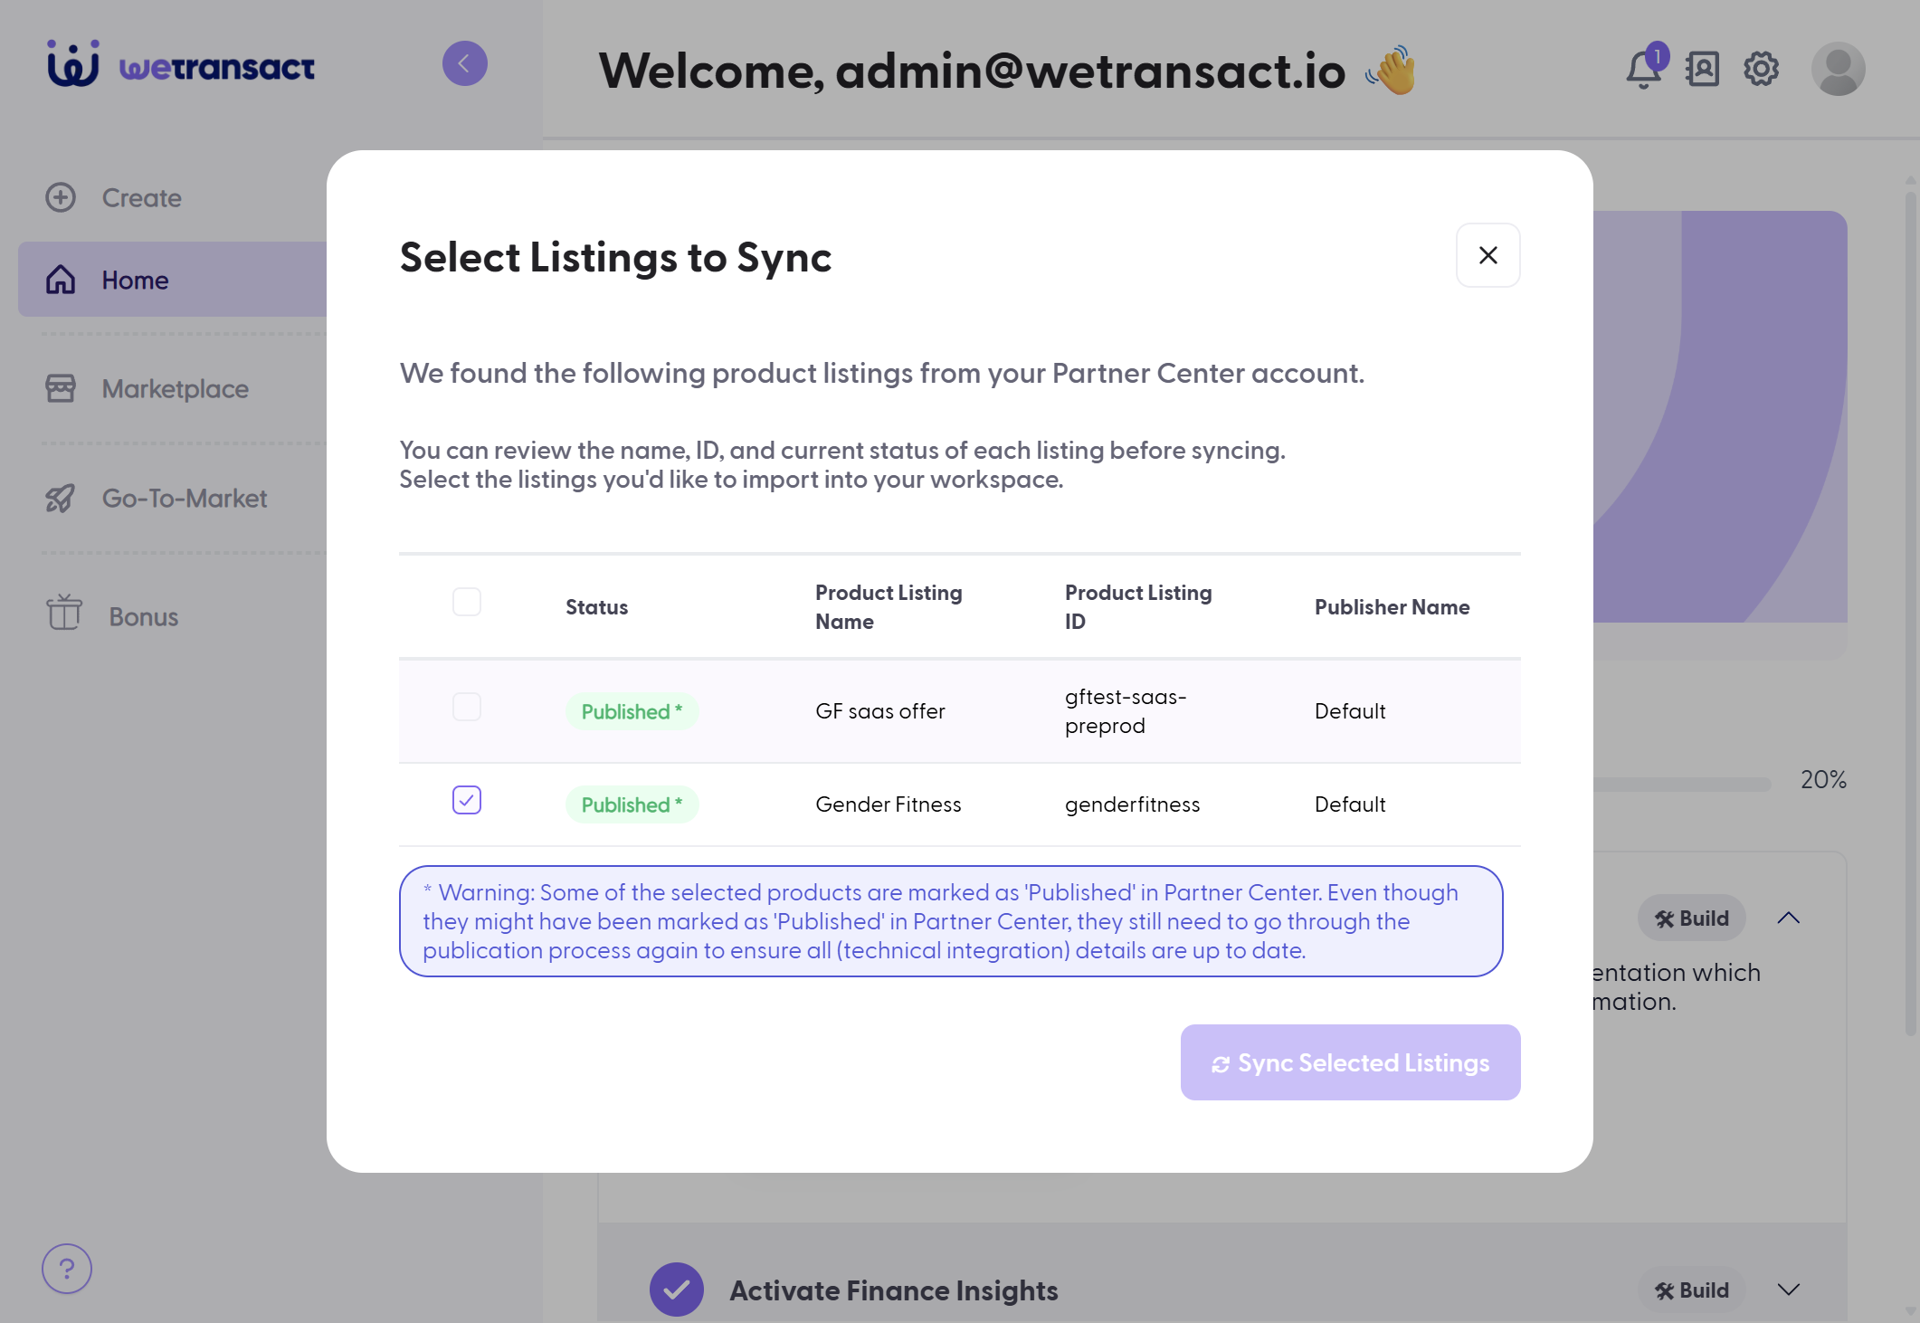Image resolution: width=1920 pixels, height=1323 pixels.
Task: Click the Go-To-Market rocket icon
Action: tap(61, 498)
